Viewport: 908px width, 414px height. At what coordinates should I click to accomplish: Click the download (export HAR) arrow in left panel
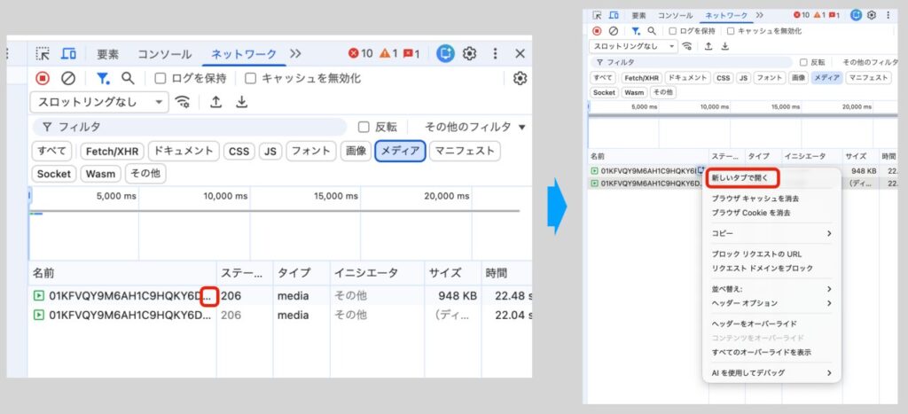tap(241, 102)
